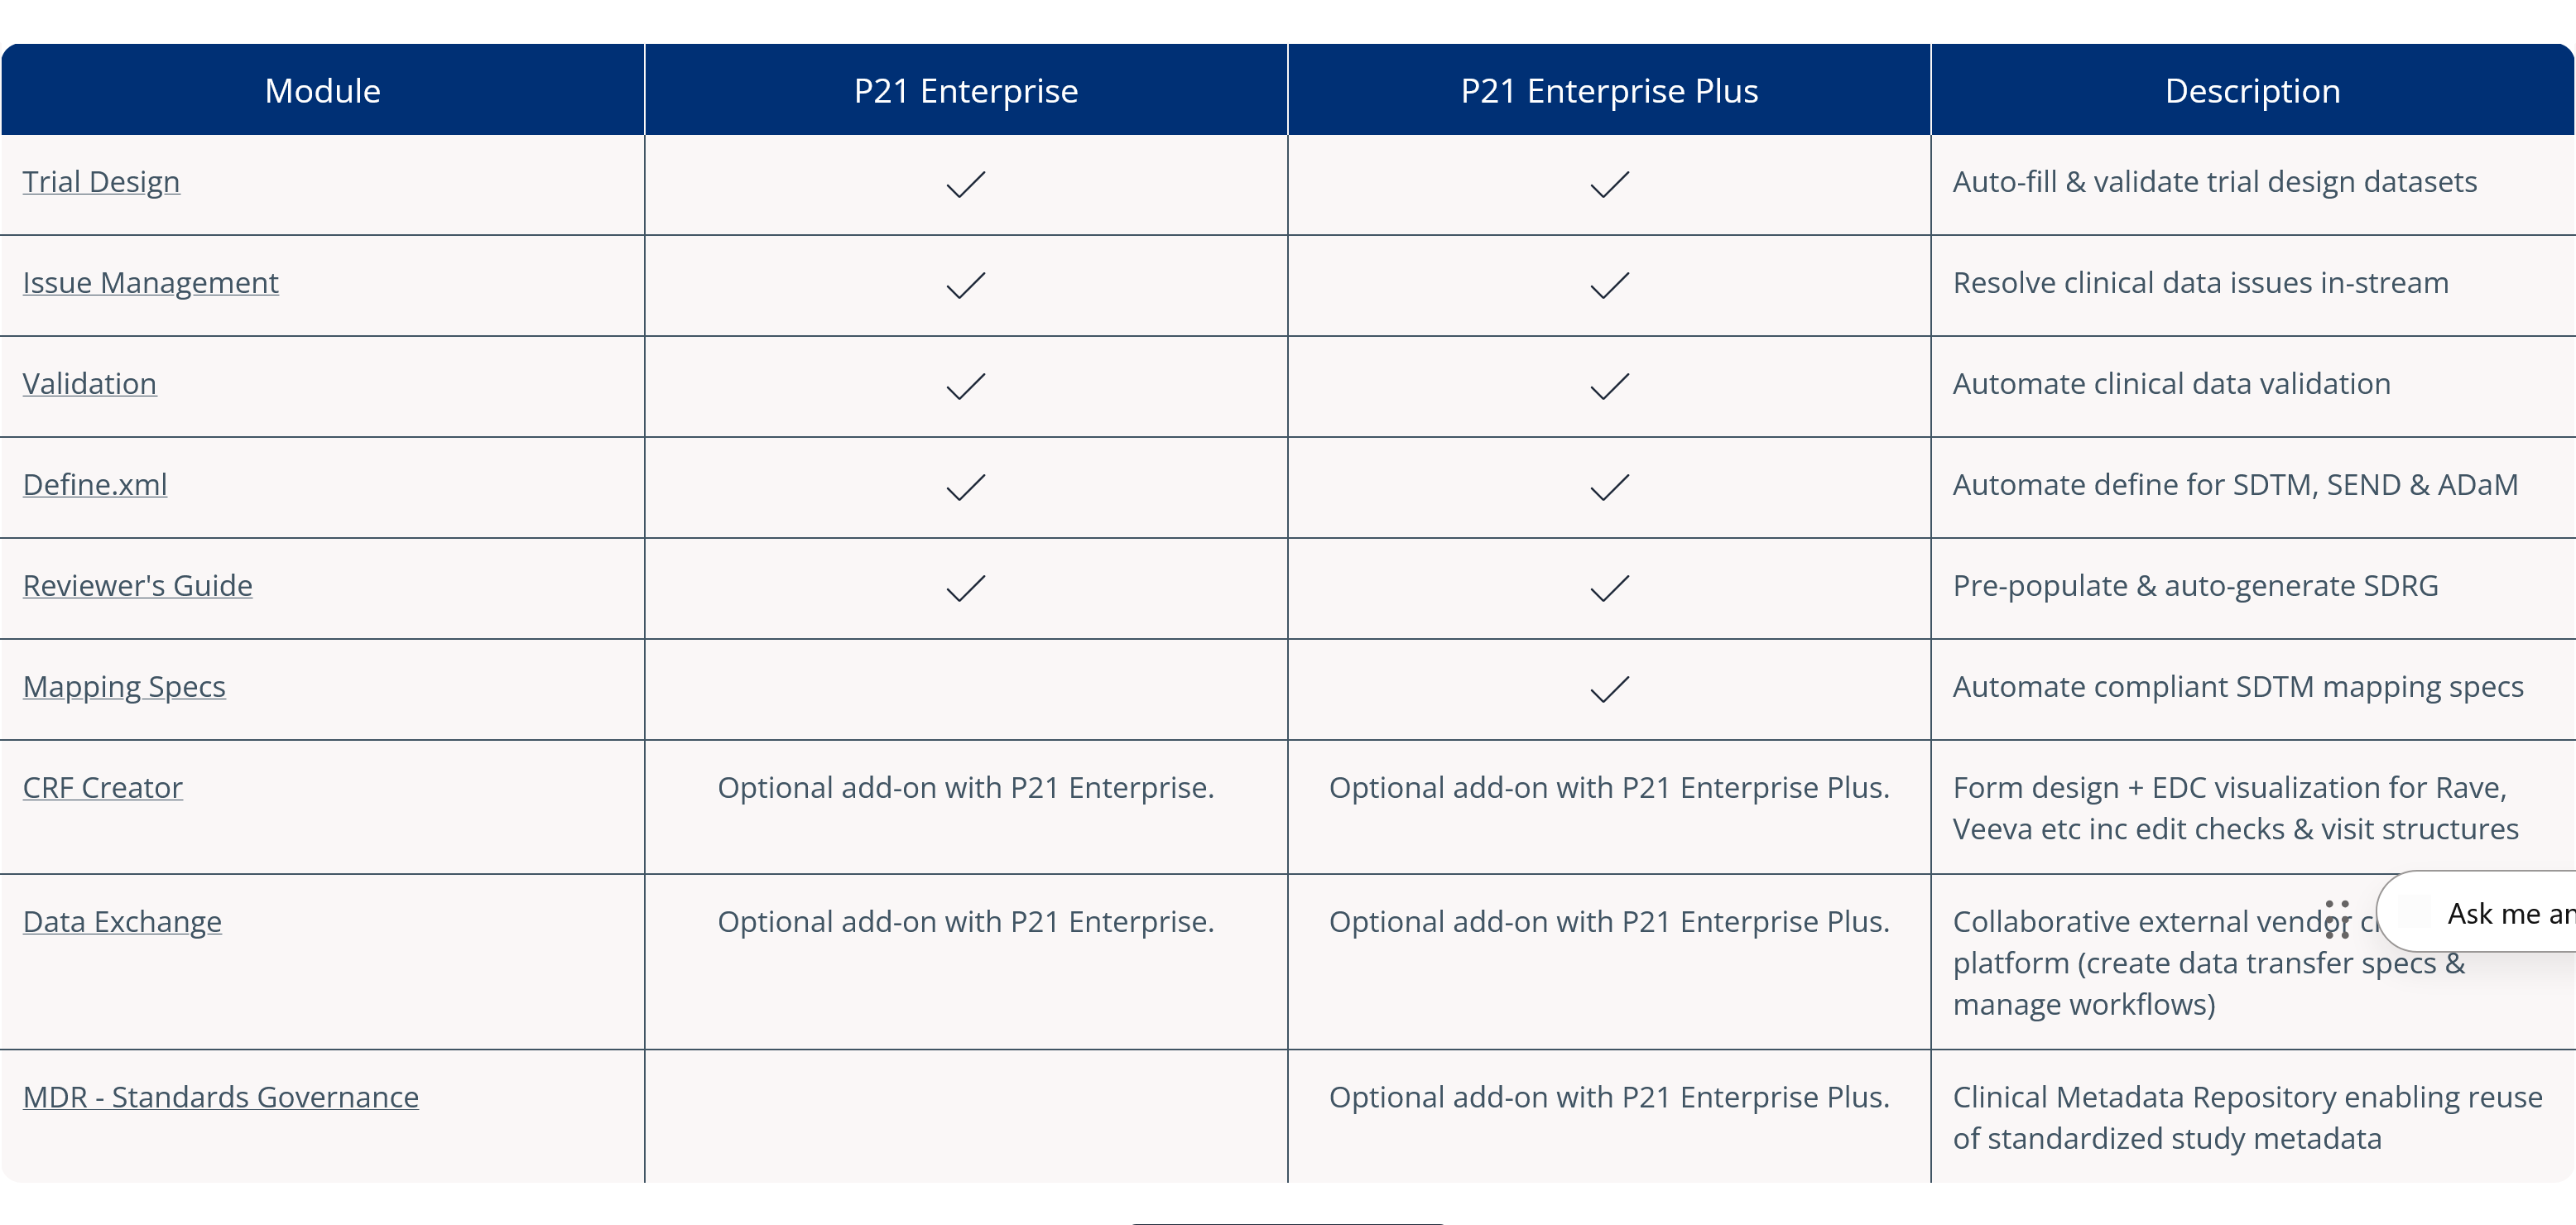Screen dimensions: 2576x1225
Task: Click the Description column header
Action: click(x=2252, y=90)
